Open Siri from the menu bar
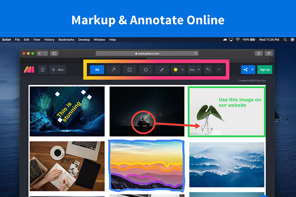296x197 pixels. point(292,40)
